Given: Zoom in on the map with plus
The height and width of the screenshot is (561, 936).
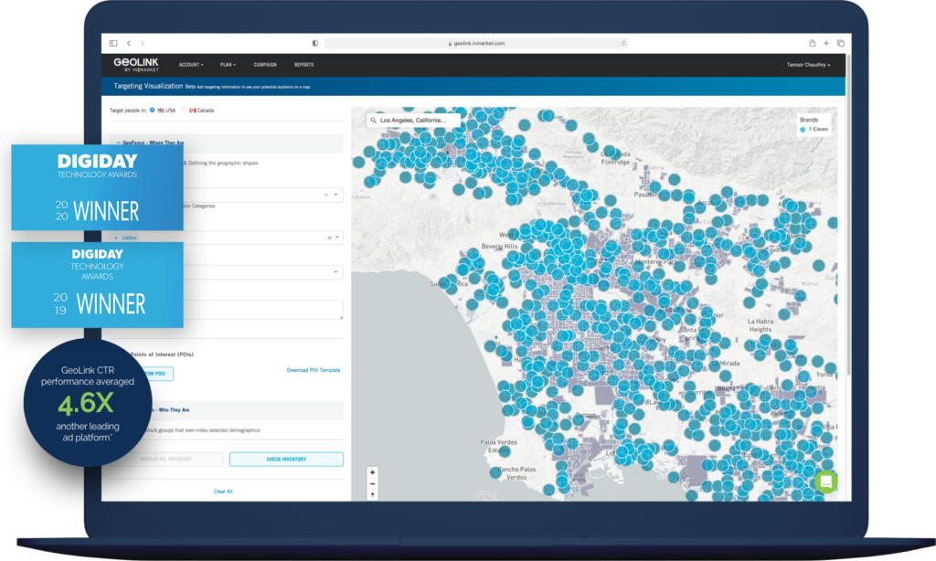Looking at the screenshot, I should 373,472.
